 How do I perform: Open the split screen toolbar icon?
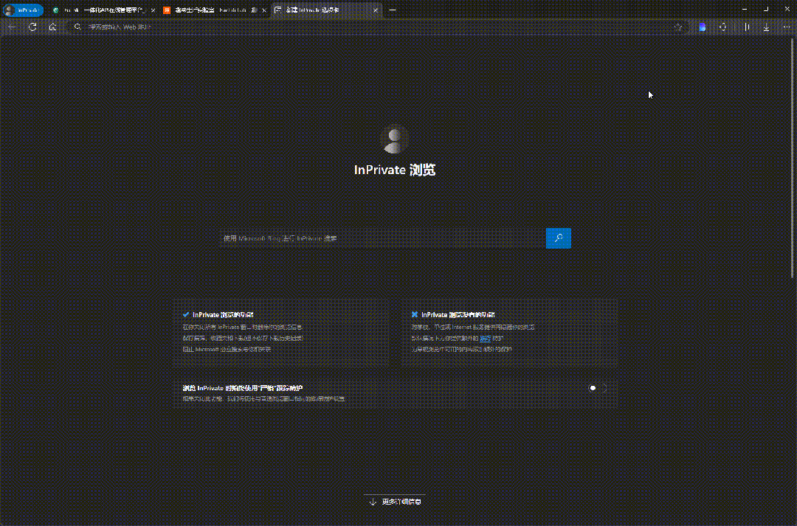pyautogui.click(x=747, y=27)
